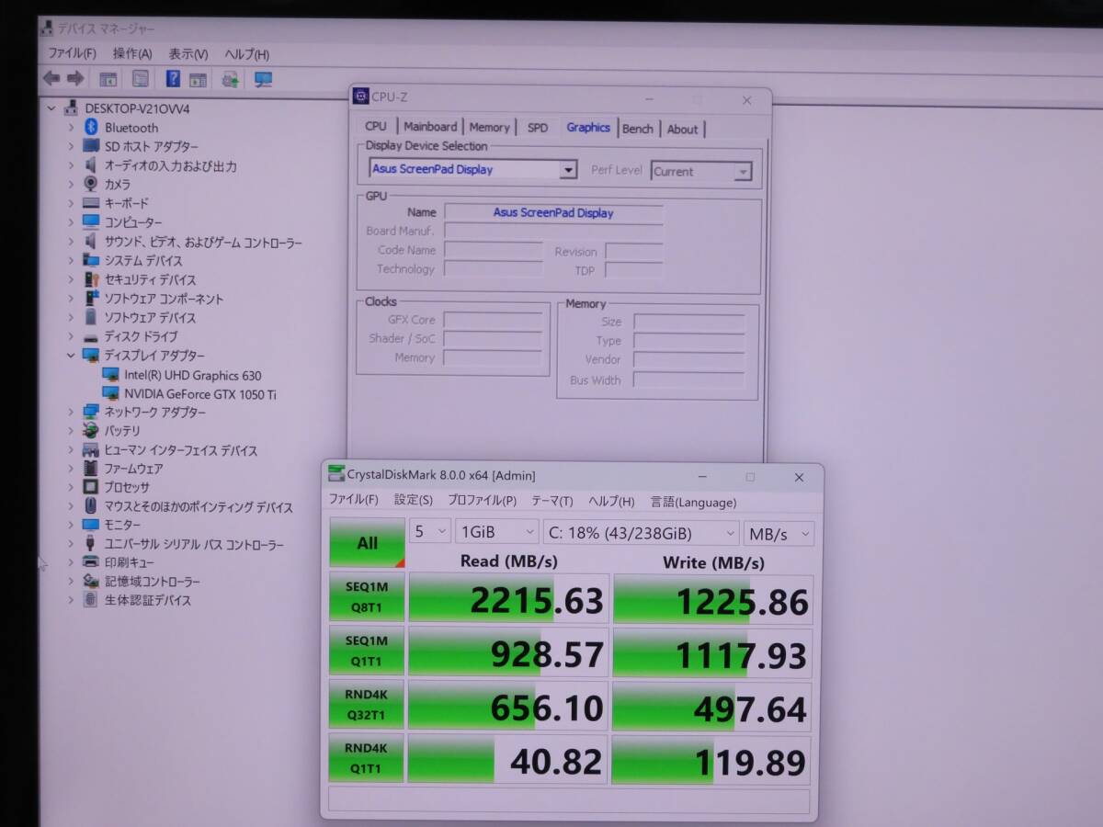Viewport: 1103px width, 827px height.
Task: Click the 印刷キュー printer icon
Action: 91,562
